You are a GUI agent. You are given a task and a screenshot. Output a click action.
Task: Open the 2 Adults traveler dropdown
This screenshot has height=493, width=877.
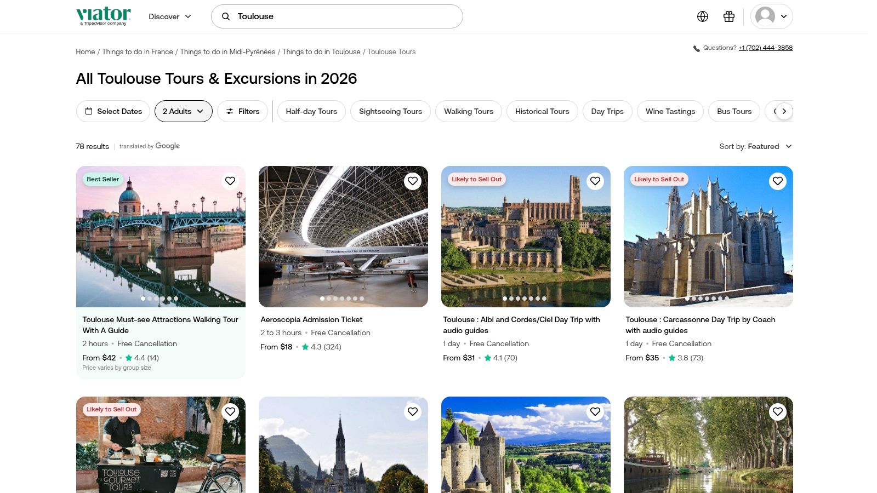184,111
